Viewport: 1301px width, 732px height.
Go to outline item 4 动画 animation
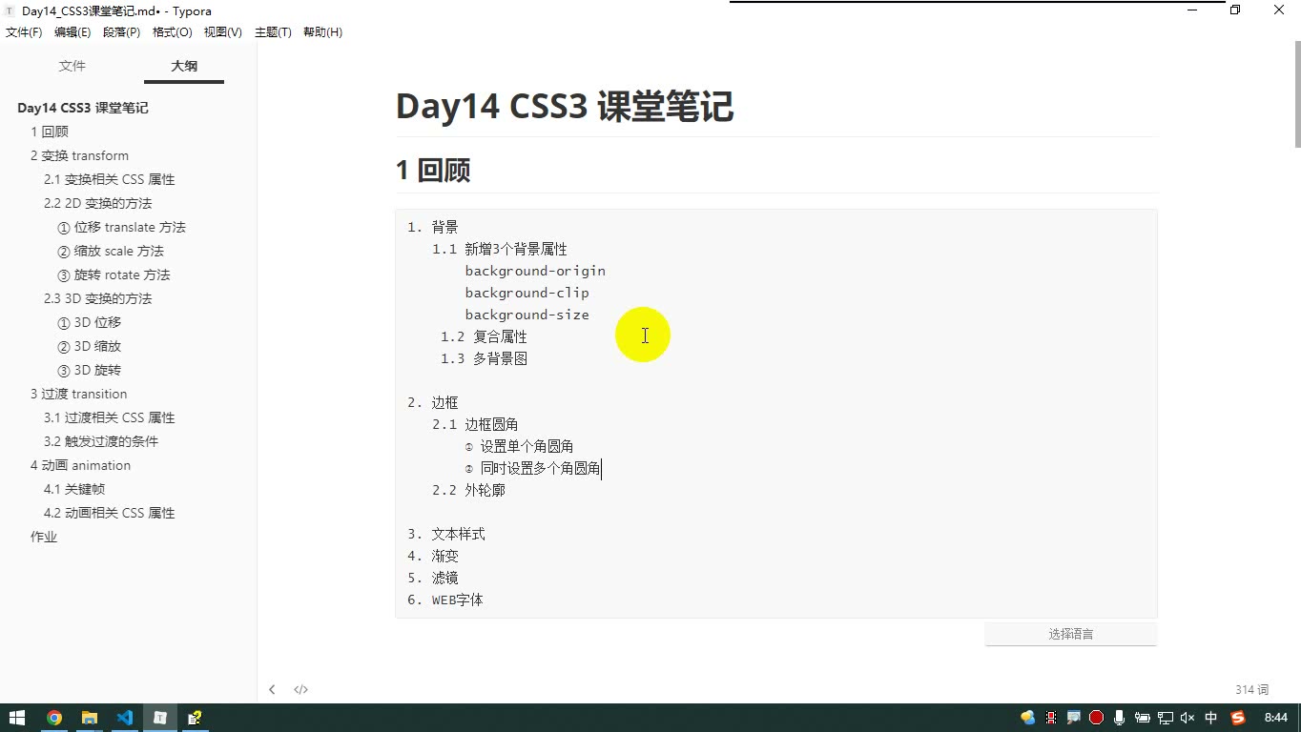pos(80,465)
